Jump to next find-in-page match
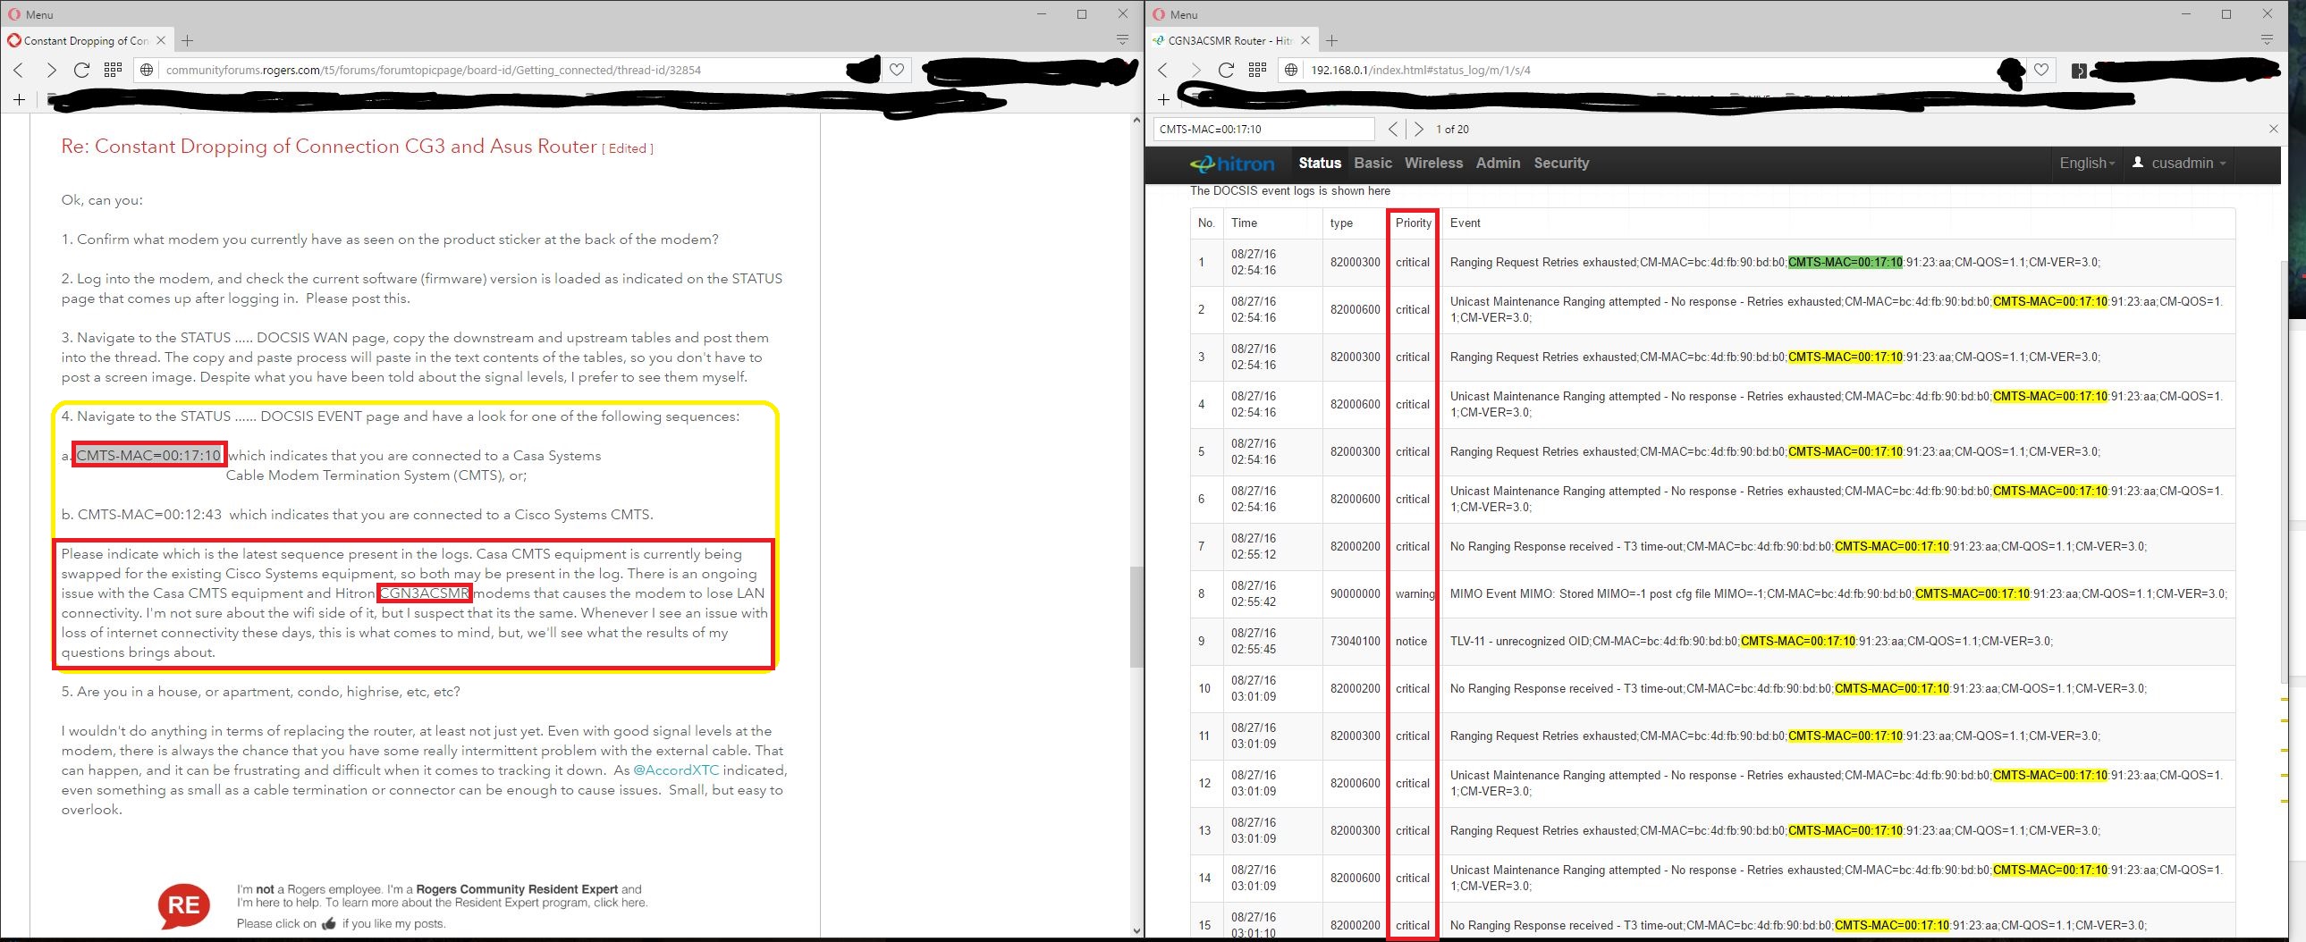This screenshot has height=942, width=2306. [x=1418, y=129]
